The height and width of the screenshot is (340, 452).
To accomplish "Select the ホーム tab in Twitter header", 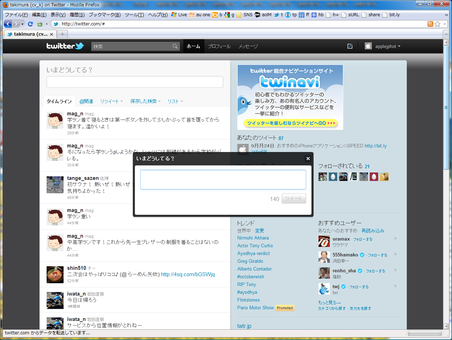I will [194, 46].
